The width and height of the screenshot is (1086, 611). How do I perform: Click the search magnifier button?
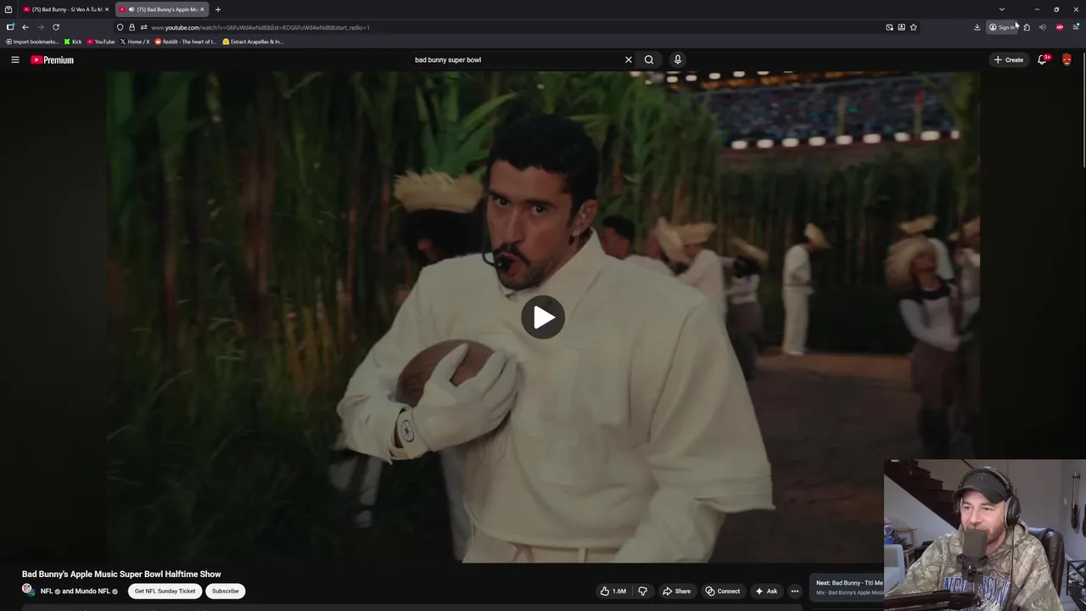649,59
